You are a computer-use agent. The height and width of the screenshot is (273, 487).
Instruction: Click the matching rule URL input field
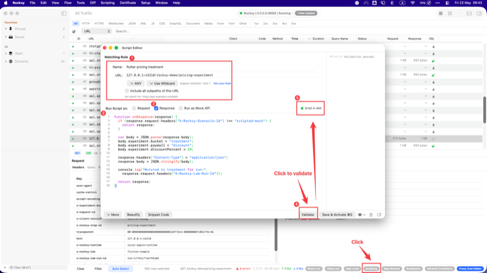point(222,75)
